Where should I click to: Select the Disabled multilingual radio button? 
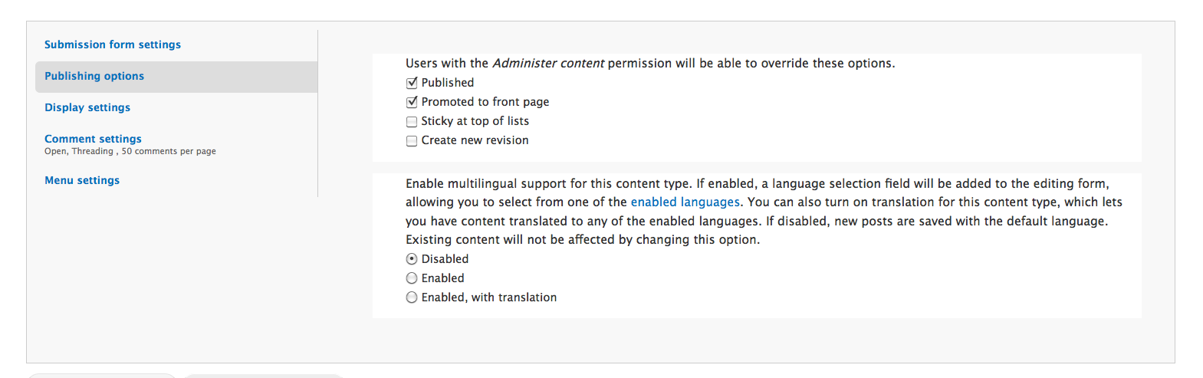click(x=412, y=259)
